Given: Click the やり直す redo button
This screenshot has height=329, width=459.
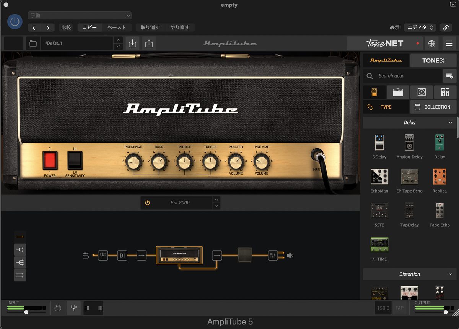Looking at the screenshot, I should 180,28.
